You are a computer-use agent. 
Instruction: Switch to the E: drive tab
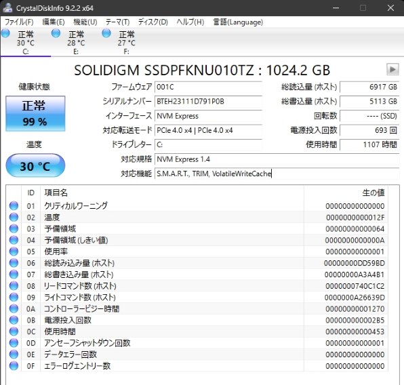pos(76,43)
